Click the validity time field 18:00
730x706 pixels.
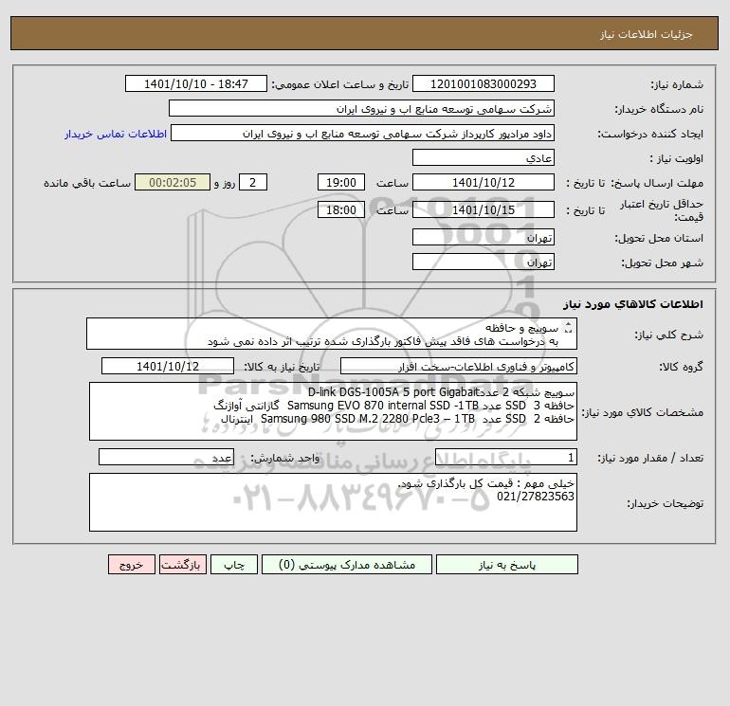pos(340,209)
